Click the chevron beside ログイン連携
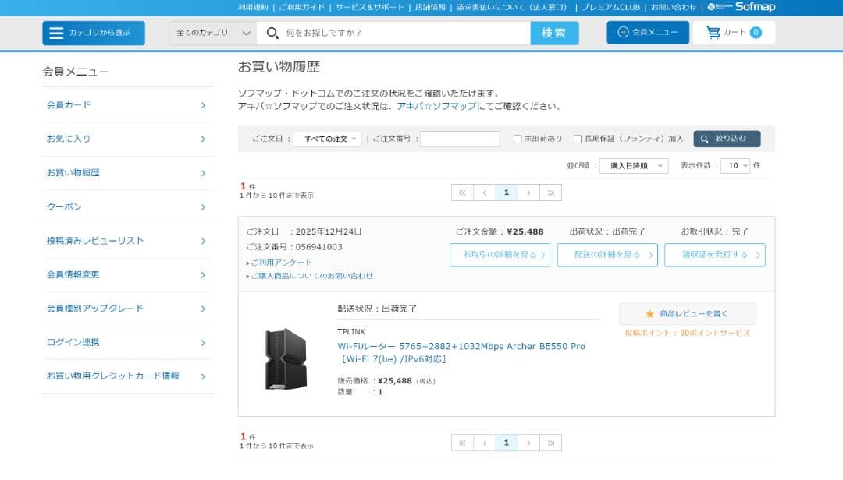Viewport: 843px width, 480px height. point(203,343)
